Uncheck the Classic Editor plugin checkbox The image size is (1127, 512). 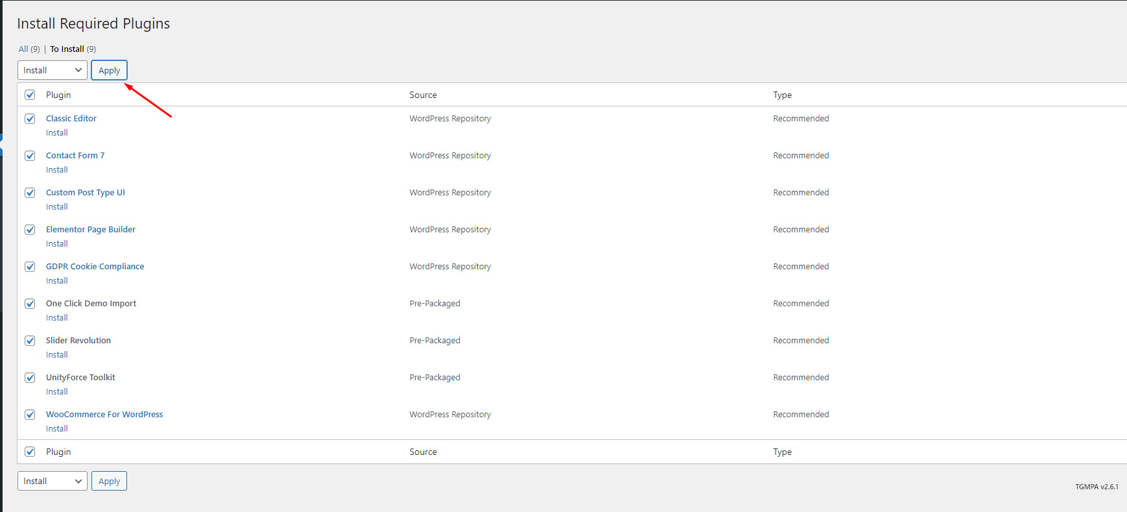tap(30, 119)
